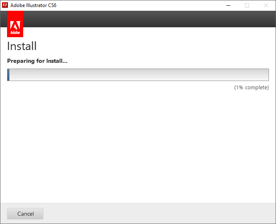Screen dimensions: 276x224
Task: Click the word "complete" under progress bar
Action: pos(257,87)
